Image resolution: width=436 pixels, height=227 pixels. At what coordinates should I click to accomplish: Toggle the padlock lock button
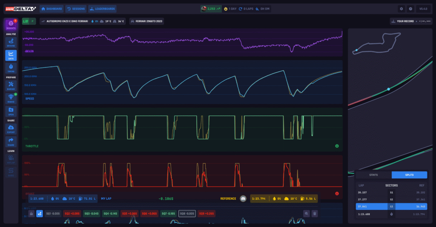(x=31, y=213)
